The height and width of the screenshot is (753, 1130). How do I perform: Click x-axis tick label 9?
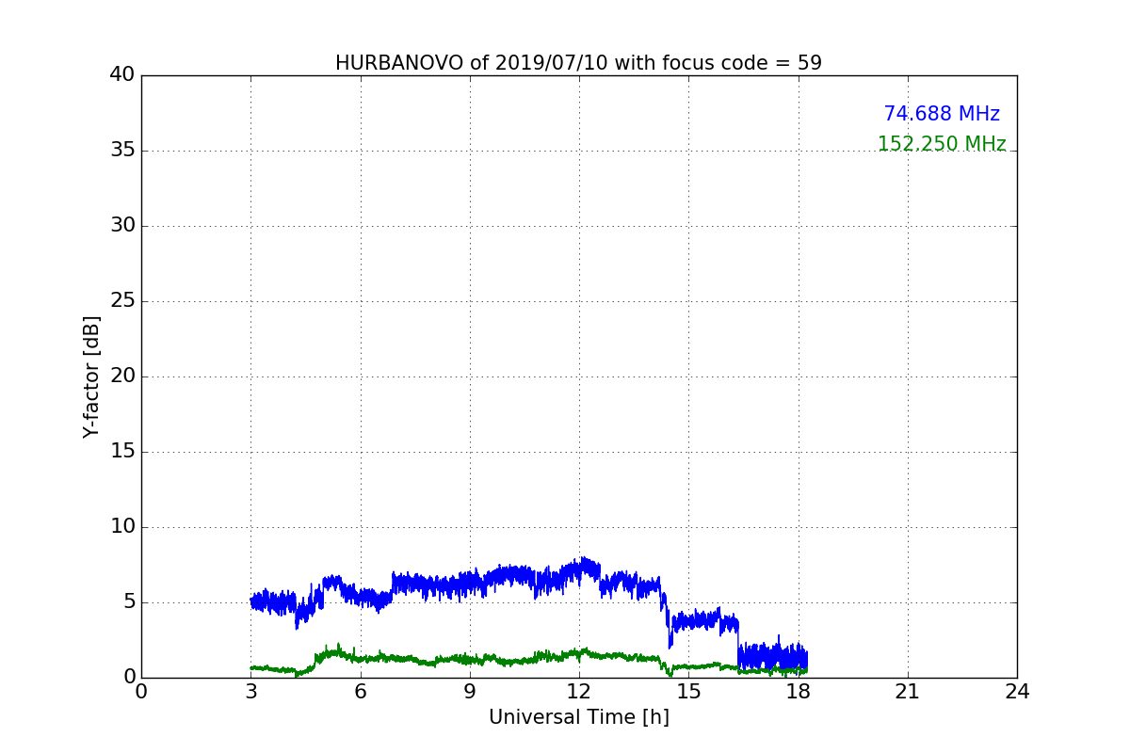470,691
